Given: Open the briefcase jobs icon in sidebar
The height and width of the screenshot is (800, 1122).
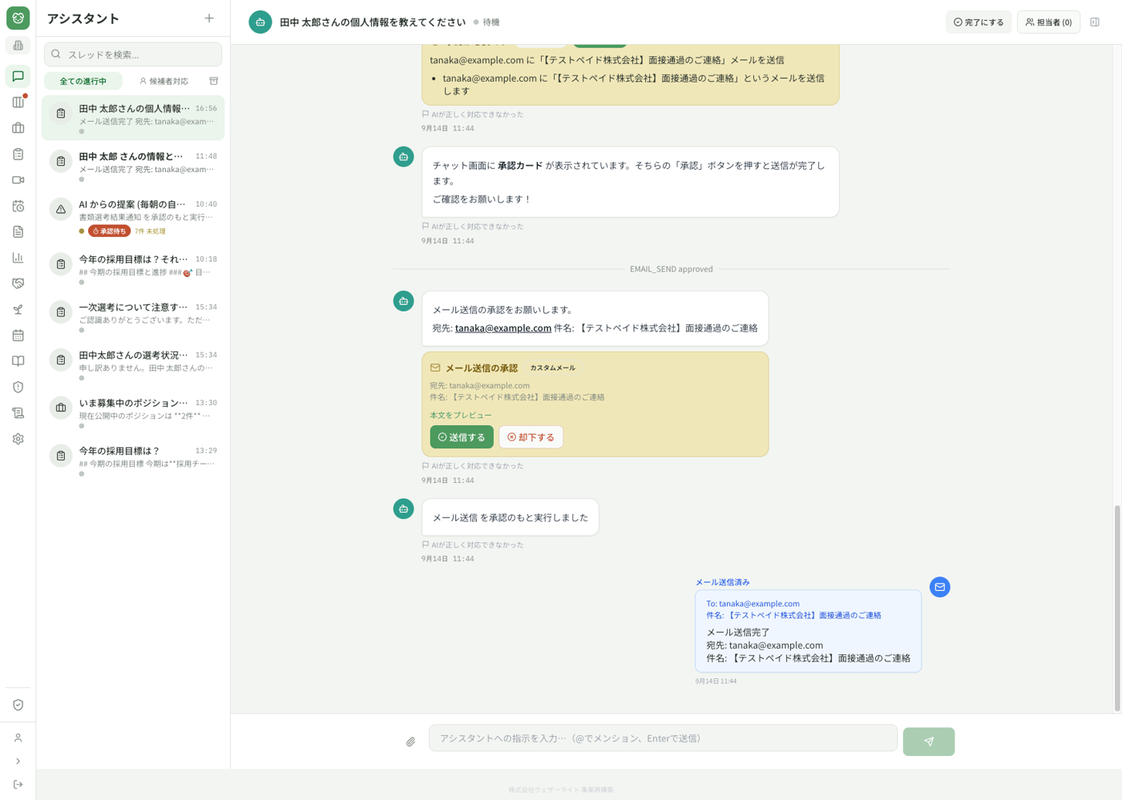Looking at the screenshot, I should (18, 128).
